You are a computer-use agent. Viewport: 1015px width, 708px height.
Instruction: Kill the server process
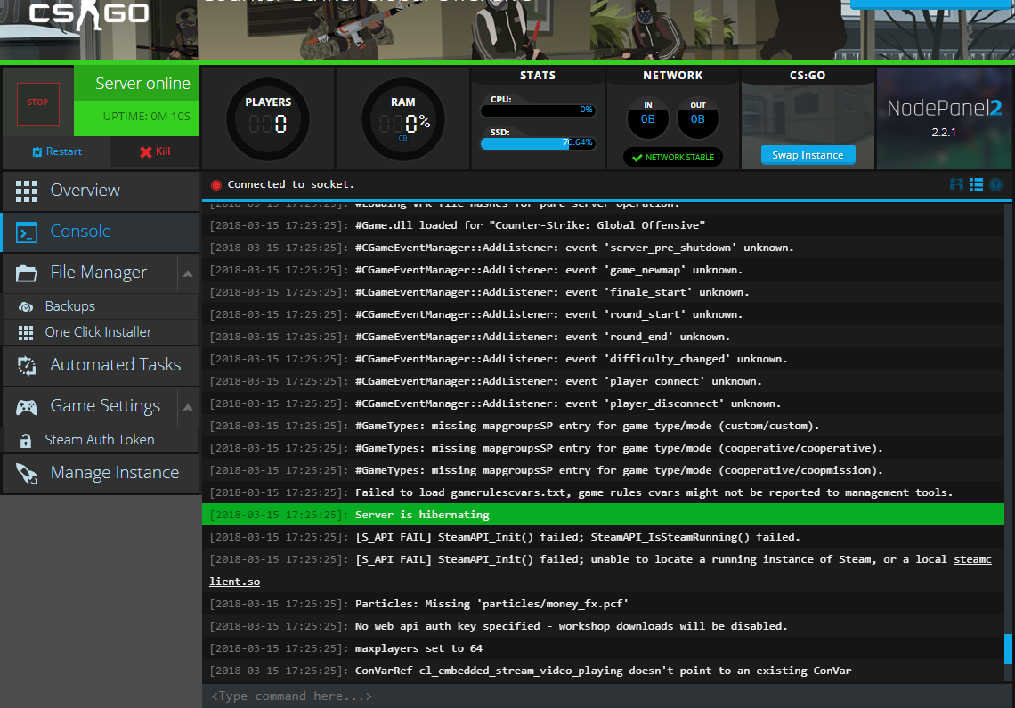[155, 151]
